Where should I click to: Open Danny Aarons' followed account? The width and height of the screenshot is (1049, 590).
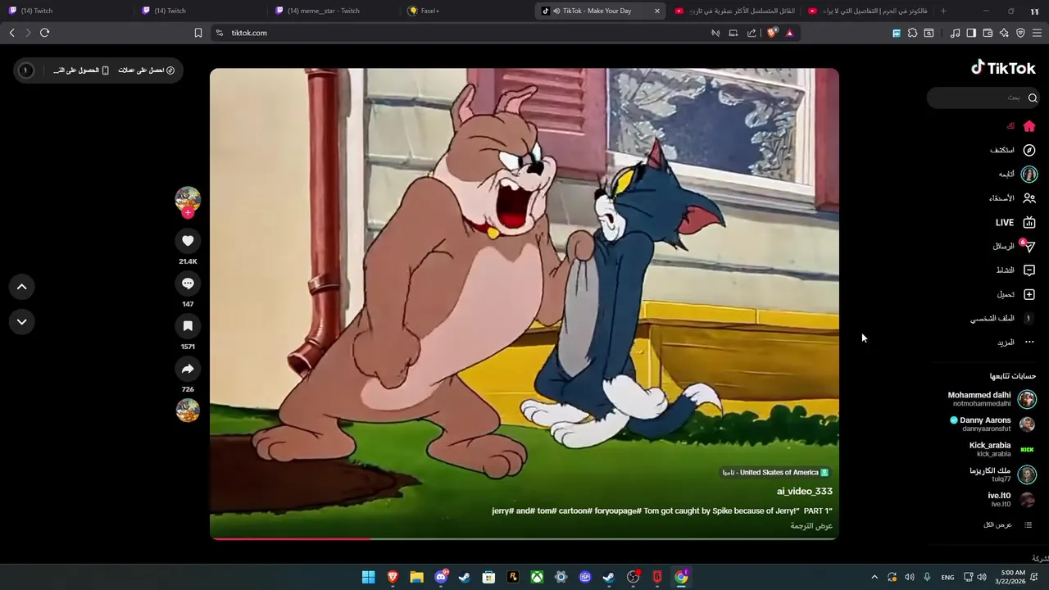tap(992, 424)
